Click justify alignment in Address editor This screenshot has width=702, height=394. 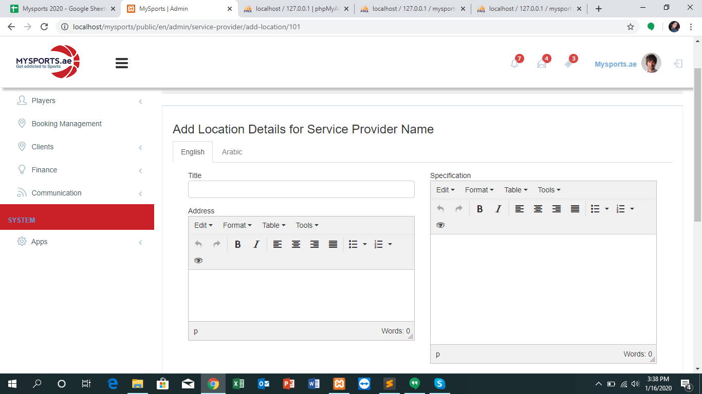tap(333, 245)
